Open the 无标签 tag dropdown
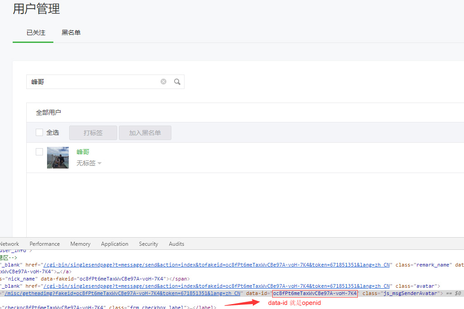Viewport: 464px width, 309px height. [x=89, y=163]
